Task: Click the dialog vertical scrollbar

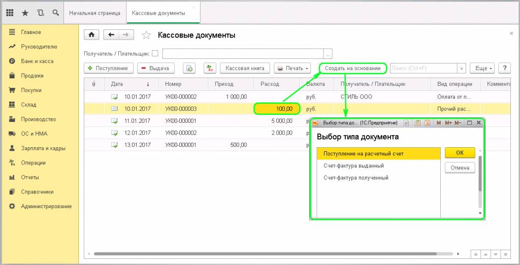Action: [x=479, y=174]
